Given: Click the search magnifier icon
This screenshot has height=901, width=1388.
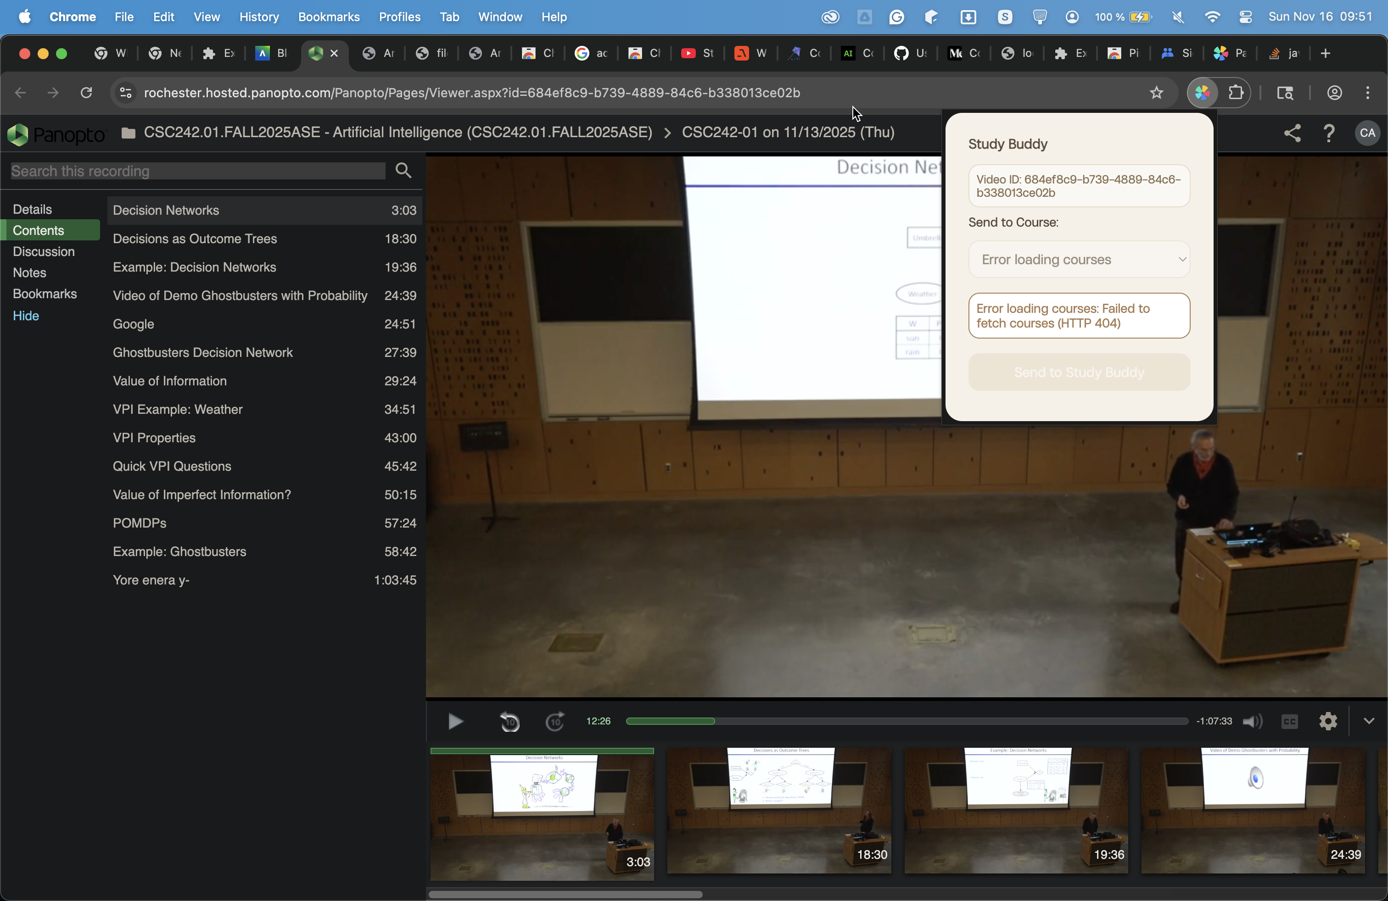Looking at the screenshot, I should click(x=403, y=170).
